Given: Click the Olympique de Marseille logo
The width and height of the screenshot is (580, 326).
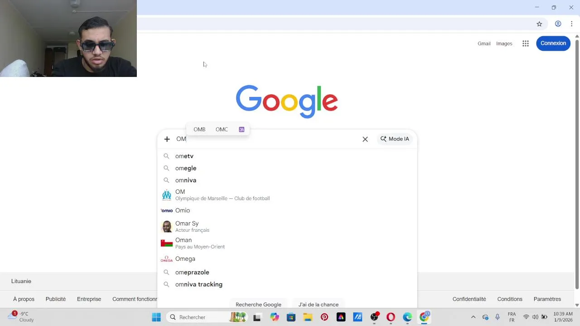Looking at the screenshot, I should (167, 195).
